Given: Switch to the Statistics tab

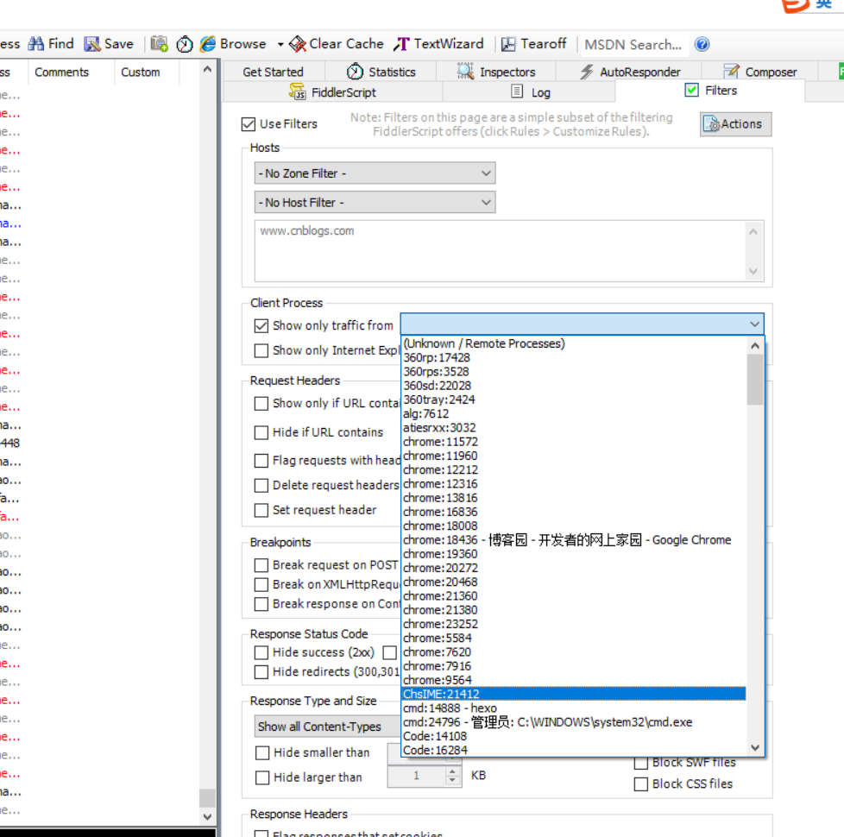Looking at the screenshot, I should (x=381, y=72).
